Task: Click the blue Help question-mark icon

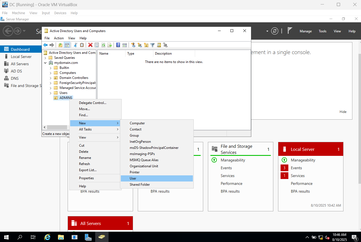Action: pyautogui.click(x=118, y=45)
